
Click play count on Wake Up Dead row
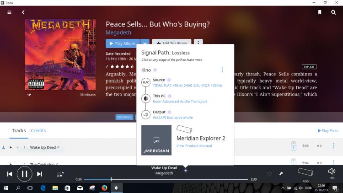[x=319, y=146]
